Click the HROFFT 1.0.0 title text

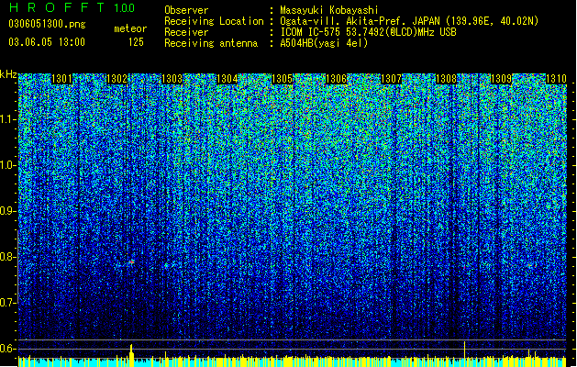72,7
